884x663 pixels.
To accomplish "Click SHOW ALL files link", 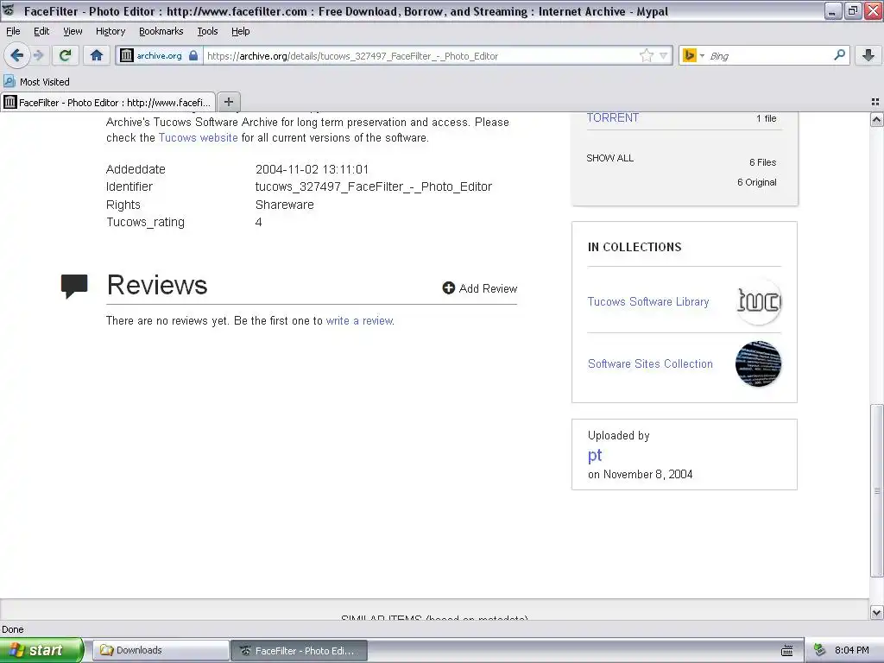I will coord(610,158).
